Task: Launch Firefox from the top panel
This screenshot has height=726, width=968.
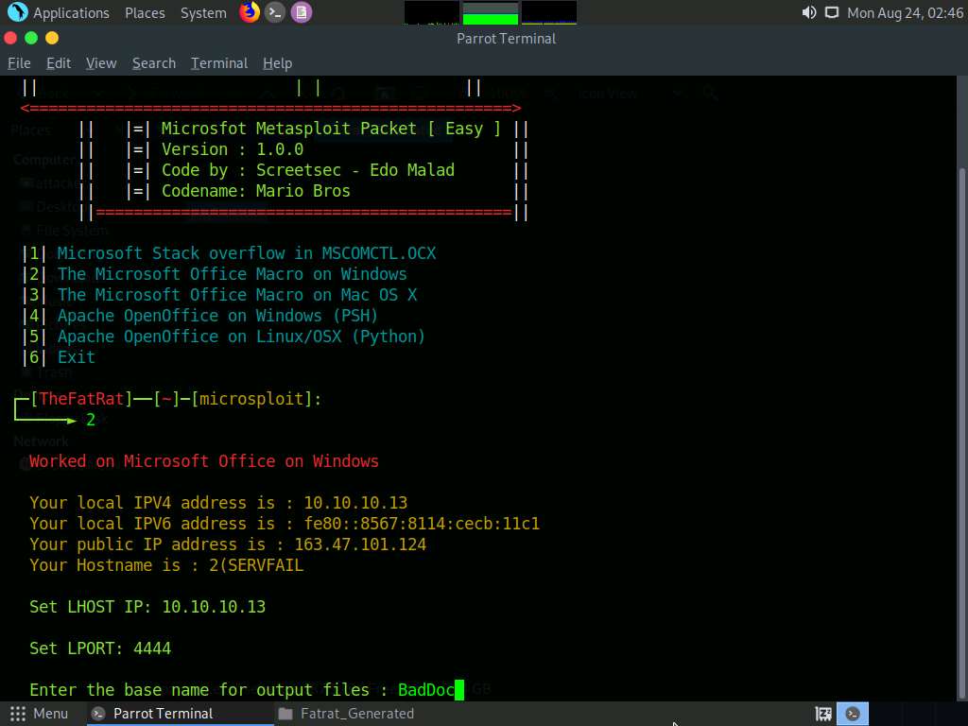Action: point(250,12)
